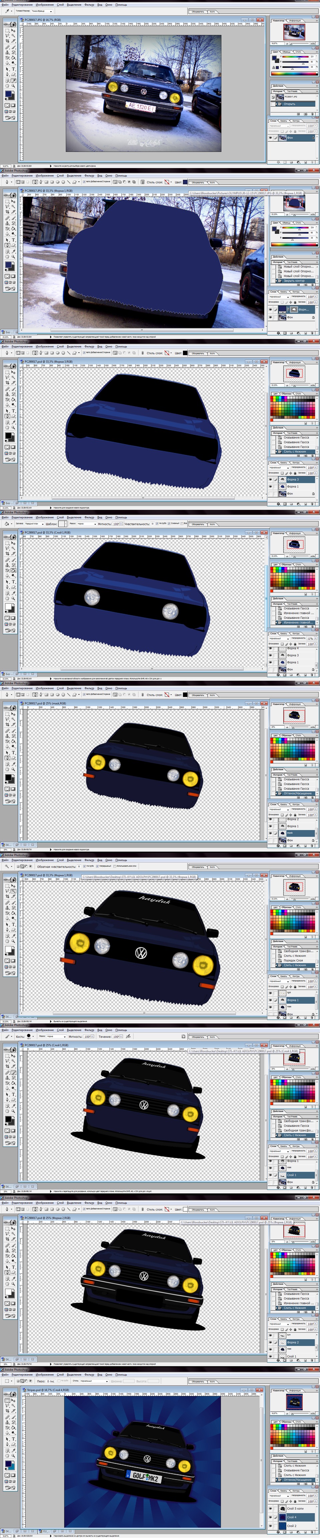The height and width of the screenshot is (1538, 320).
Task: Select the Shape tool in the Stripes.psd screenshot
Action: [13, 1444]
